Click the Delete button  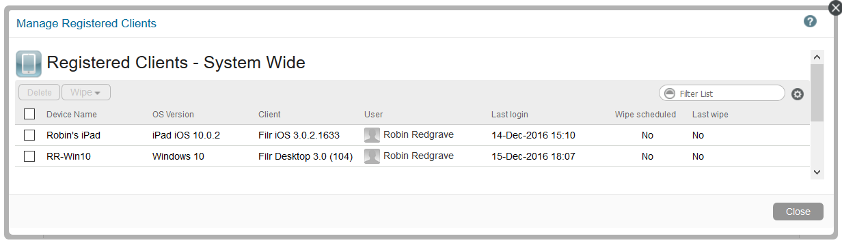[x=40, y=92]
